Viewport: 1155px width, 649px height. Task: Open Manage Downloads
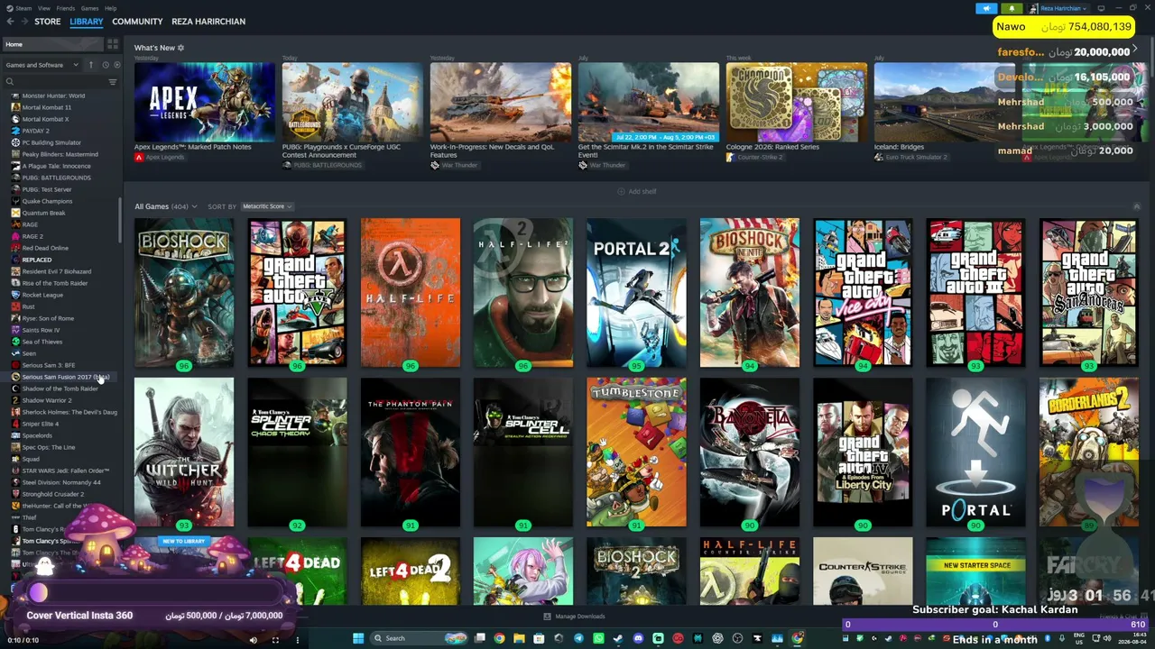click(574, 617)
